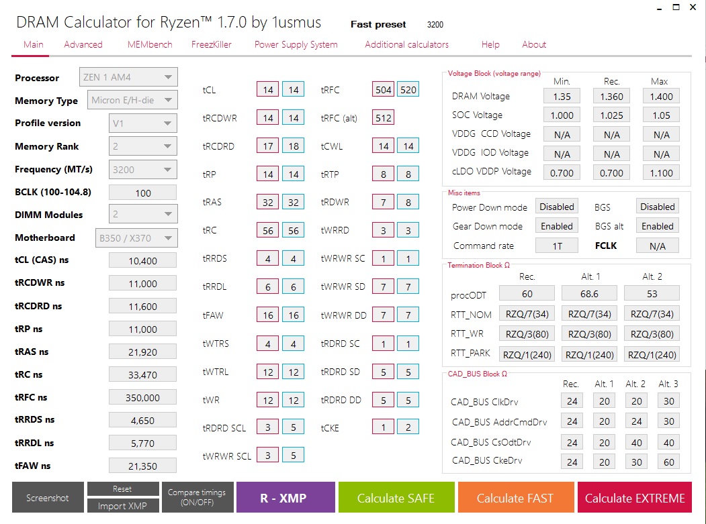Expand the Motherboard dropdown
This screenshot has width=706, height=524.
pos(136,238)
